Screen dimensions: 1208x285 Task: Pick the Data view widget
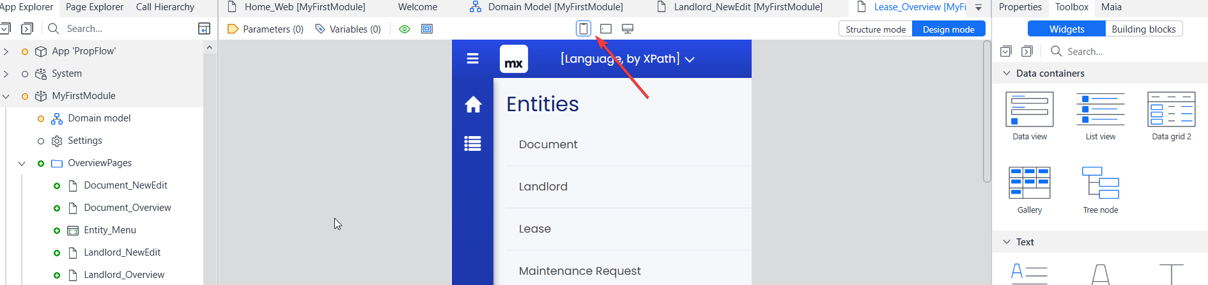coord(1030,116)
